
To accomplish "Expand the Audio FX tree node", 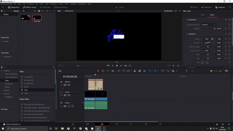I will pyautogui.click(x=2, y=94).
